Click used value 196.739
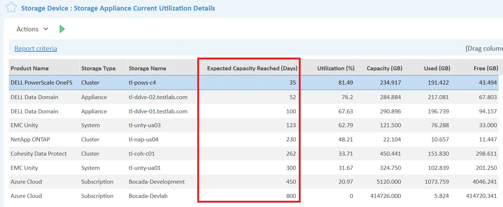Image resolution: width=503 pixels, height=207 pixels. (x=438, y=112)
